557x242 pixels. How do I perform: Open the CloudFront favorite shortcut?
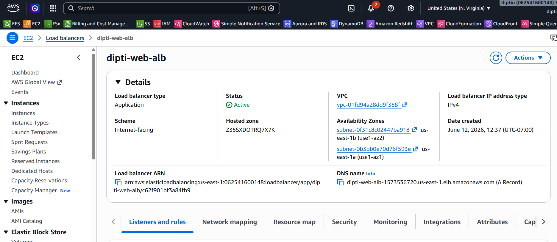click(x=501, y=24)
